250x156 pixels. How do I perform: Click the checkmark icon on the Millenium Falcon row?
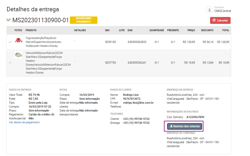[10, 63]
